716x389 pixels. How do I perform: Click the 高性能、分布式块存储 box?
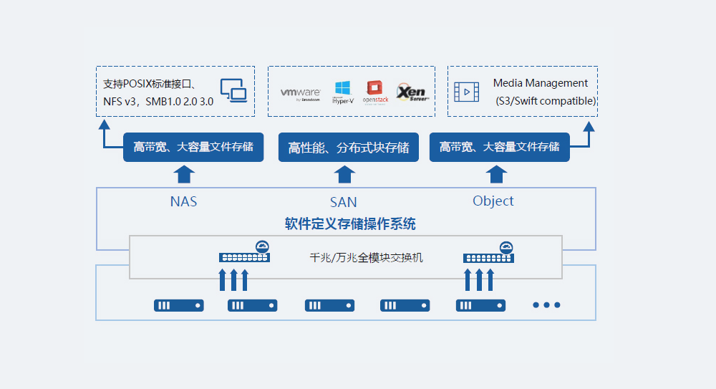pyautogui.click(x=349, y=147)
